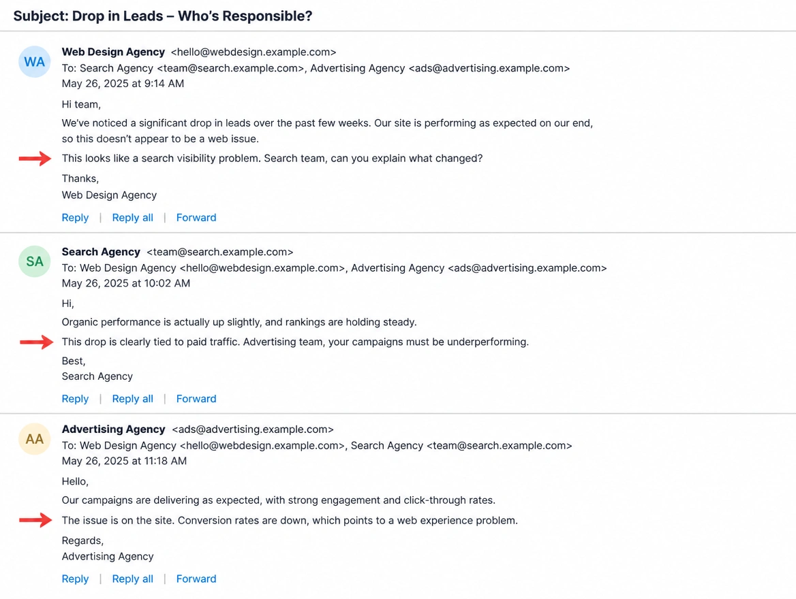Click red arrow beside search visibility sentence
This screenshot has height=599, width=796.
(35, 159)
